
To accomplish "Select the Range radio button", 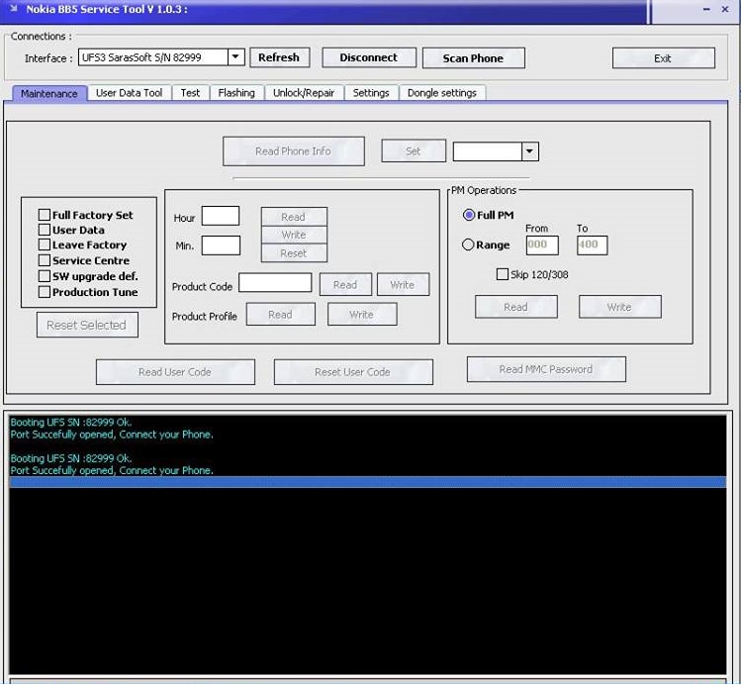I will click(468, 244).
